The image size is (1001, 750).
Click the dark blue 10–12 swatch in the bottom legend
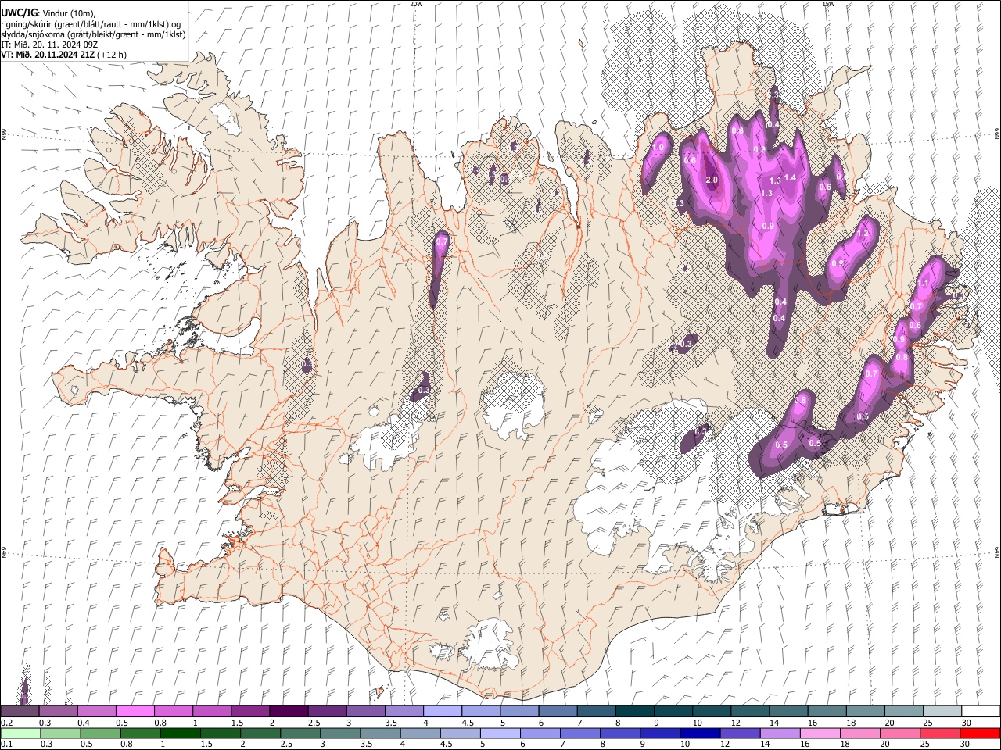pyautogui.click(x=699, y=734)
